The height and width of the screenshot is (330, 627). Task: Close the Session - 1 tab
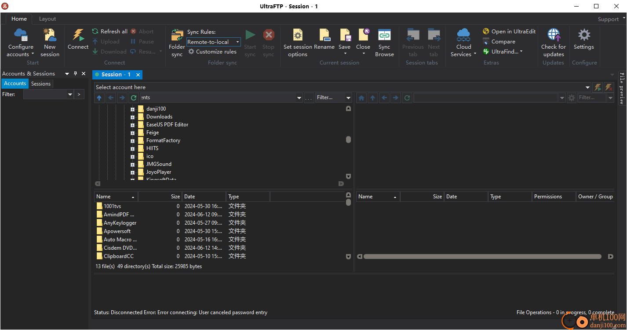(x=138, y=75)
